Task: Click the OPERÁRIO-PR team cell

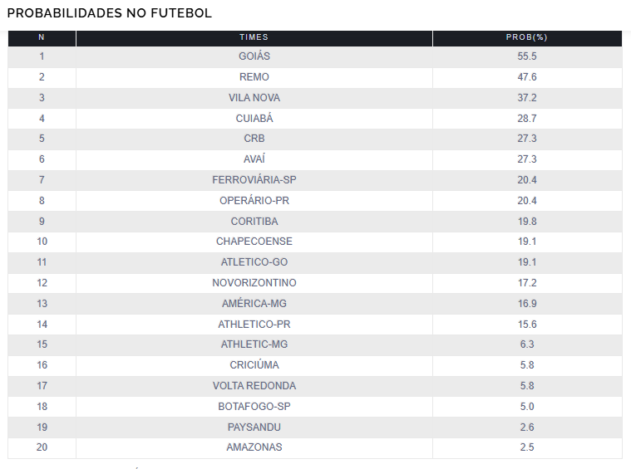Action: (254, 201)
